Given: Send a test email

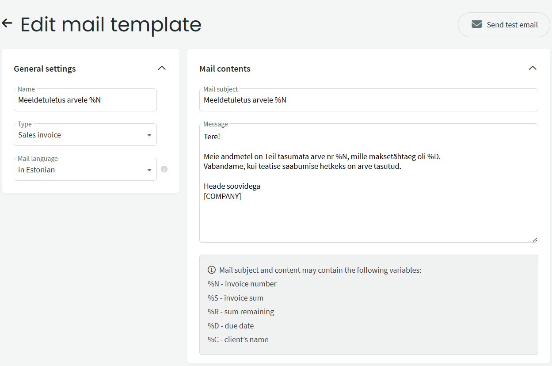Looking at the screenshot, I should point(504,25).
